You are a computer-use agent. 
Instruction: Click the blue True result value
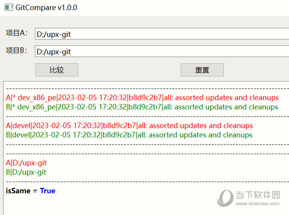coord(48,191)
